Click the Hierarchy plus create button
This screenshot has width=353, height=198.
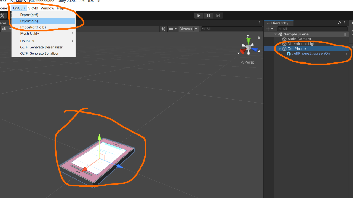(268, 29)
